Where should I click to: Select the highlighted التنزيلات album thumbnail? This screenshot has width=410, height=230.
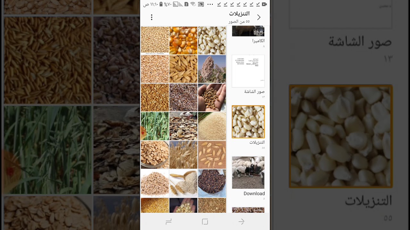pos(248,122)
